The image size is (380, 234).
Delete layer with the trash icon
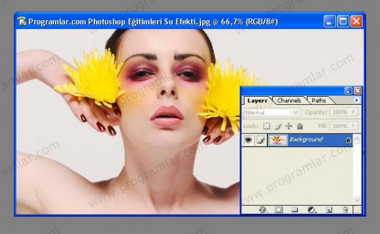pos(346,209)
